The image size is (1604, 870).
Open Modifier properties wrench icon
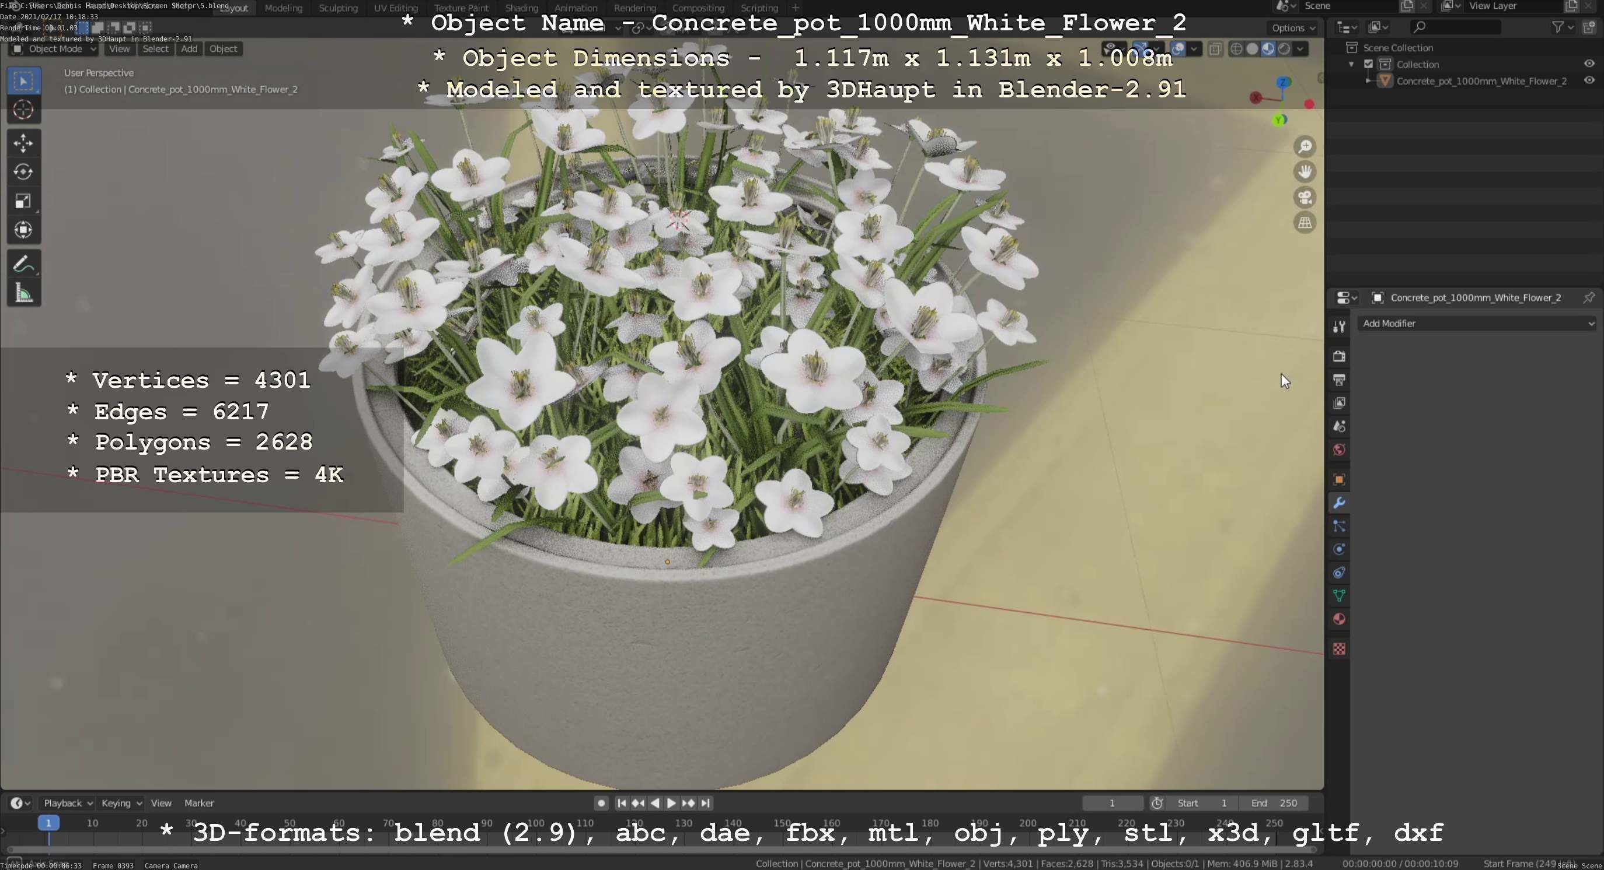click(1339, 503)
